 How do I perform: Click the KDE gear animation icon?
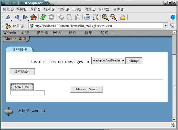[x=173, y=17]
